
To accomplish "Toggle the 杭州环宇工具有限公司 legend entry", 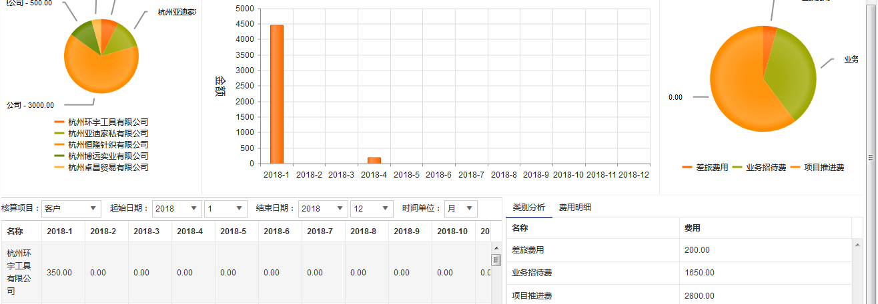I will click(x=107, y=122).
